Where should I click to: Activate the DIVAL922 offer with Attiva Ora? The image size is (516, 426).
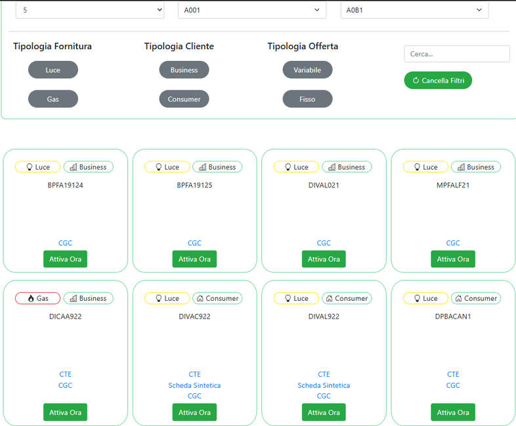point(324,412)
